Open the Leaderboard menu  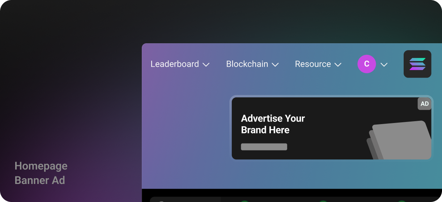coord(175,64)
